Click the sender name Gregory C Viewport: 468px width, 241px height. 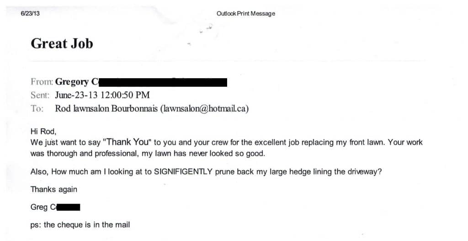click(x=77, y=82)
